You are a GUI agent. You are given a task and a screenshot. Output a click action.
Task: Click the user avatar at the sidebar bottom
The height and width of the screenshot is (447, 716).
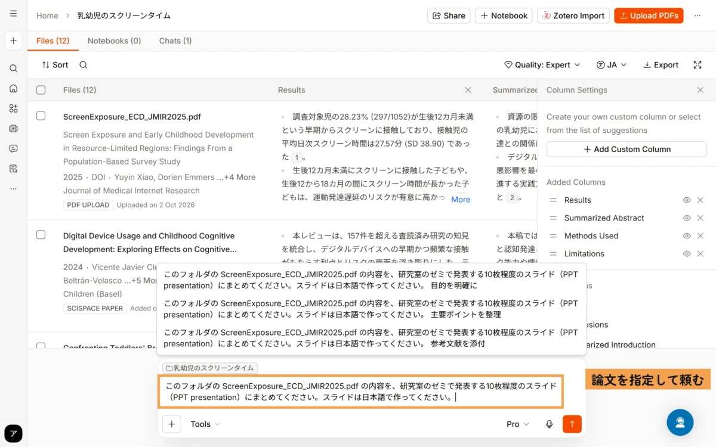click(13, 433)
